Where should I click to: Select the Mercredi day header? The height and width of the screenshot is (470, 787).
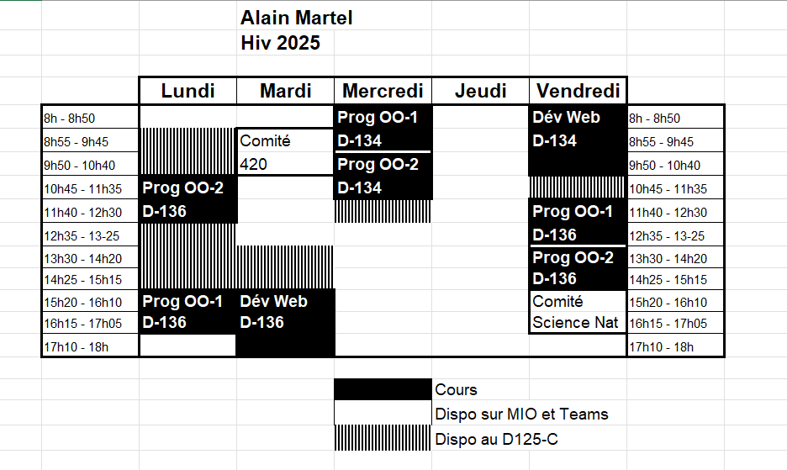coord(383,91)
